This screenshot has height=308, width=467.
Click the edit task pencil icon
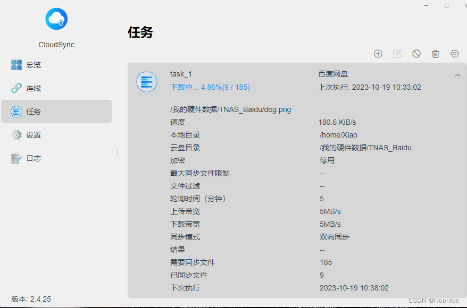397,54
